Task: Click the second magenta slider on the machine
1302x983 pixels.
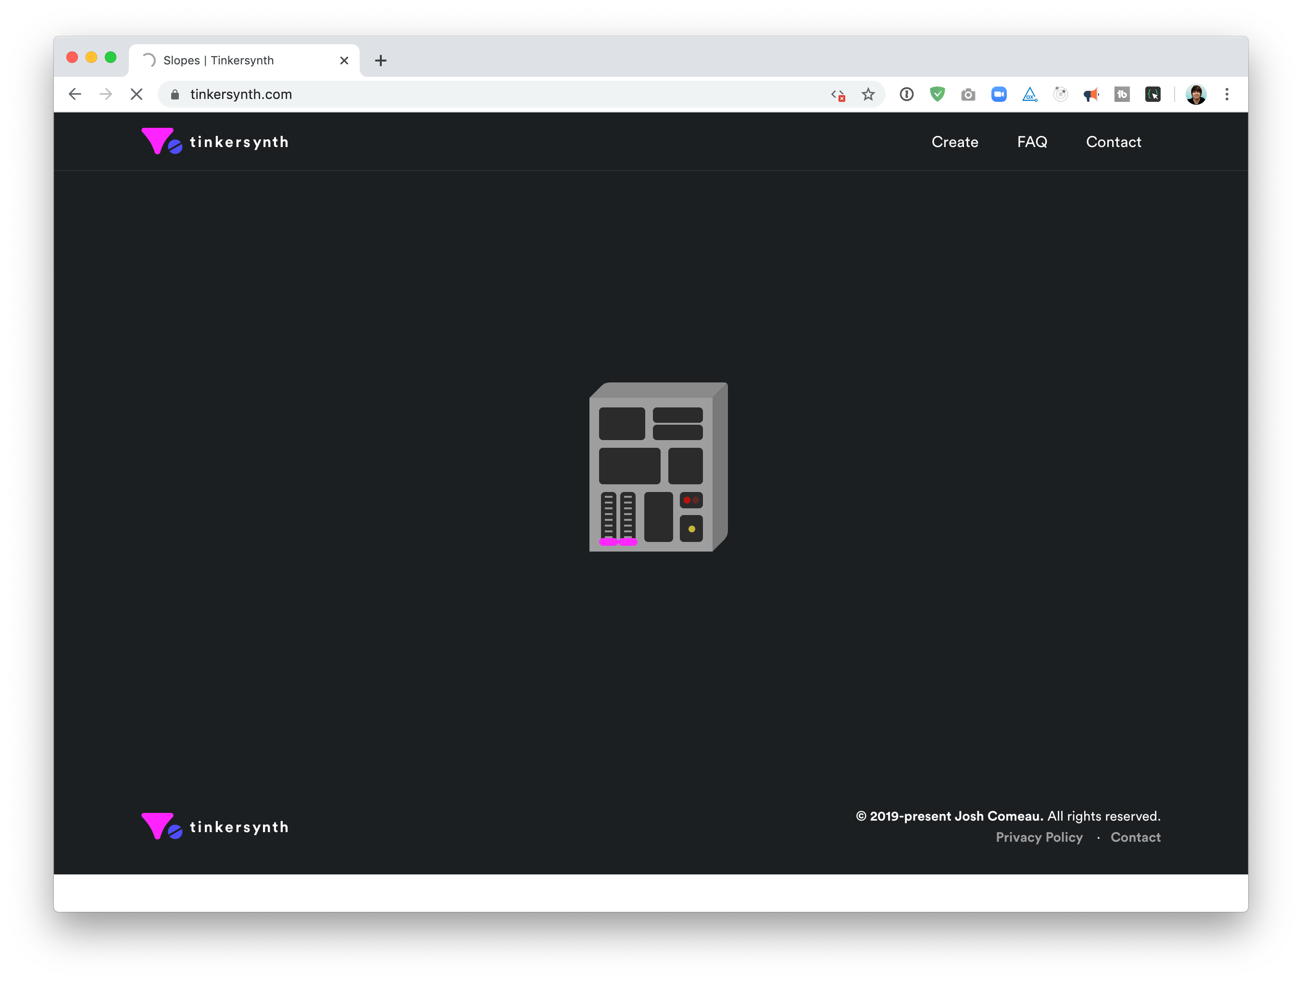Action: pos(628,542)
